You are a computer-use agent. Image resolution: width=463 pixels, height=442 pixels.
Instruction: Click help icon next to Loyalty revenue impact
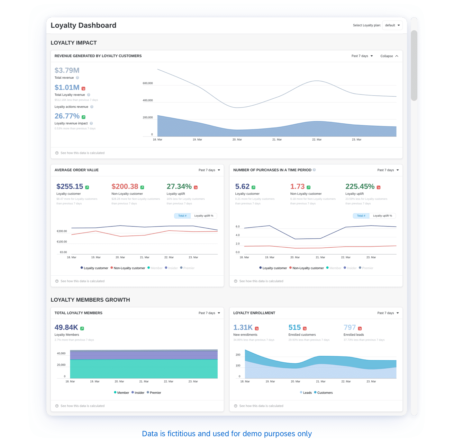click(x=91, y=123)
